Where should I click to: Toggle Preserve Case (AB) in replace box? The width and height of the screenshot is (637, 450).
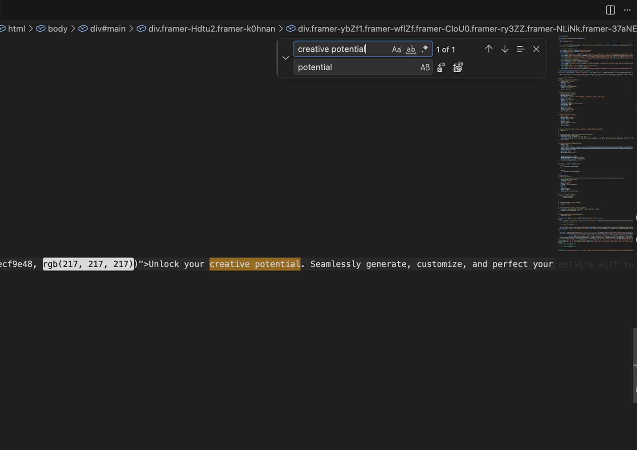(425, 67)
